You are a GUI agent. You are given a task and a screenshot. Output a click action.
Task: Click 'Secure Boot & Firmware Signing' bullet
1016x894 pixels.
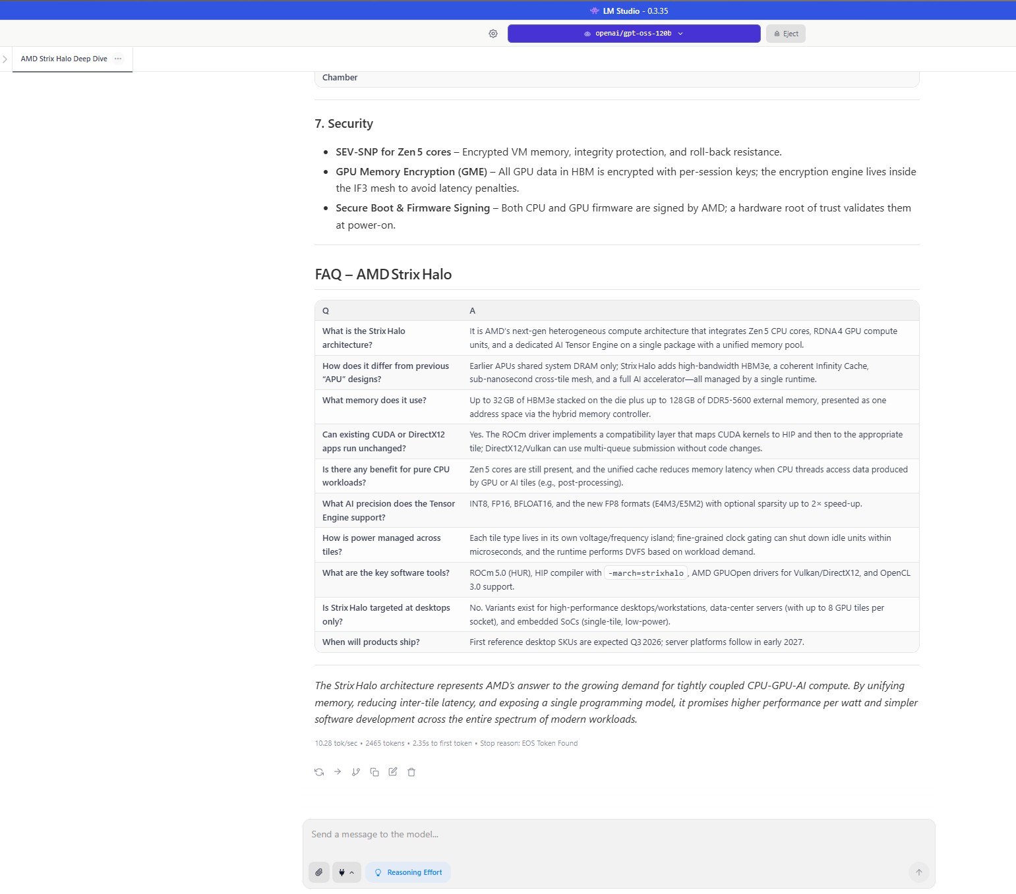pyautogui.click(x=413, y=208)
